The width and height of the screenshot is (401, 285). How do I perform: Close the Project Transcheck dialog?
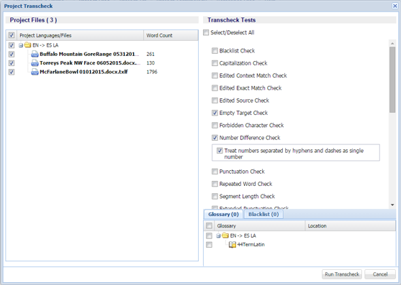click(x=395, y=6)
